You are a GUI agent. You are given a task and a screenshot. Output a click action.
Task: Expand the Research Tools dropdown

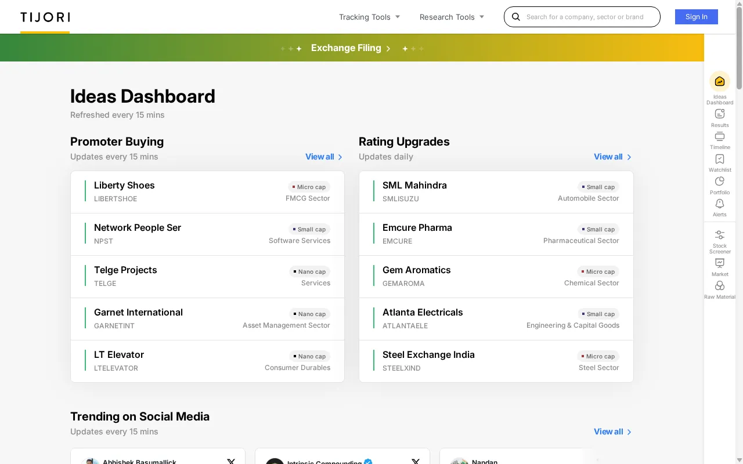[x=452, y=17]
